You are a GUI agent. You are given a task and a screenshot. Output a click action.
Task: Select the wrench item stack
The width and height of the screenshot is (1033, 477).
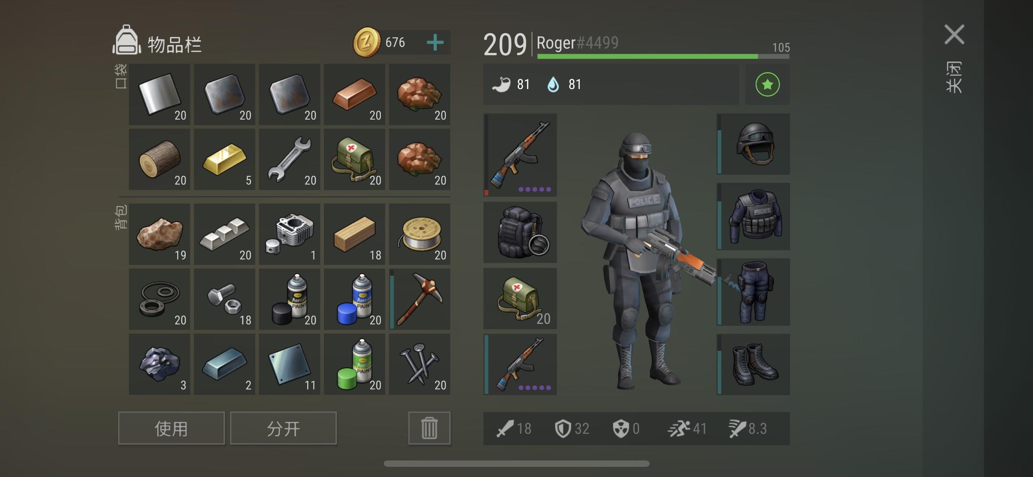pyautogui.click(x=290, y=159)
